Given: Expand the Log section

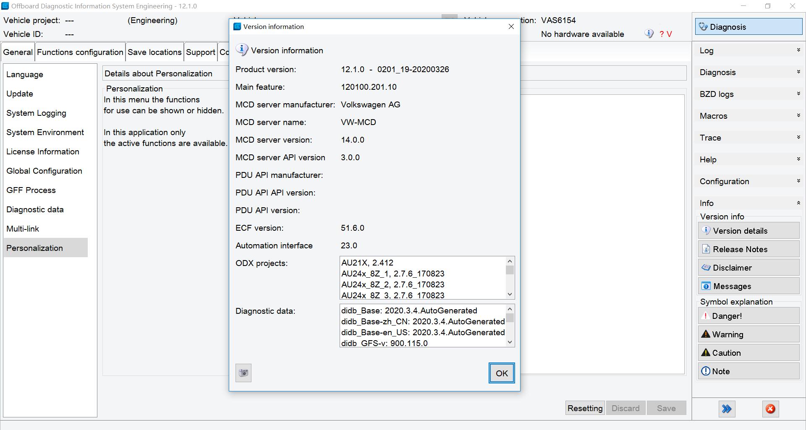Looking at the screenshot, I should tap(749, 50).
